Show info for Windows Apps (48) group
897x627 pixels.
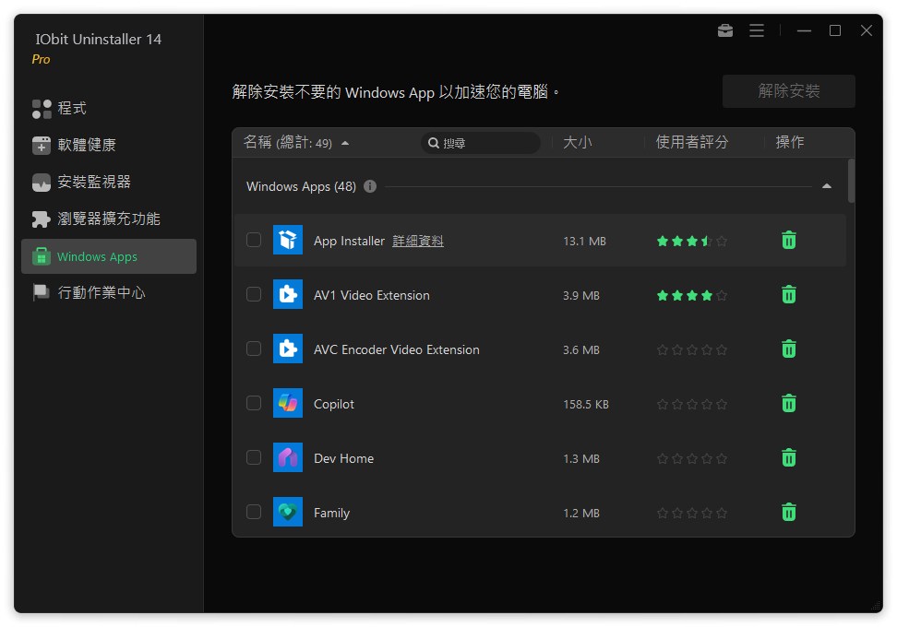pyautogui.click(x=370, y=186)
